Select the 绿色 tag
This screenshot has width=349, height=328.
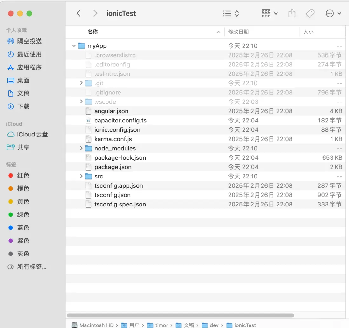point(19,214)
